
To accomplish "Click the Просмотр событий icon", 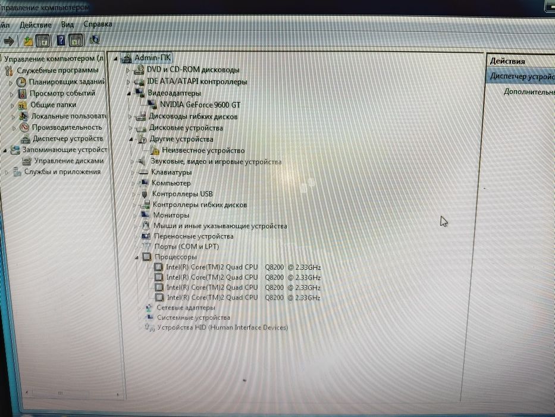I will [x=22, y=94].
